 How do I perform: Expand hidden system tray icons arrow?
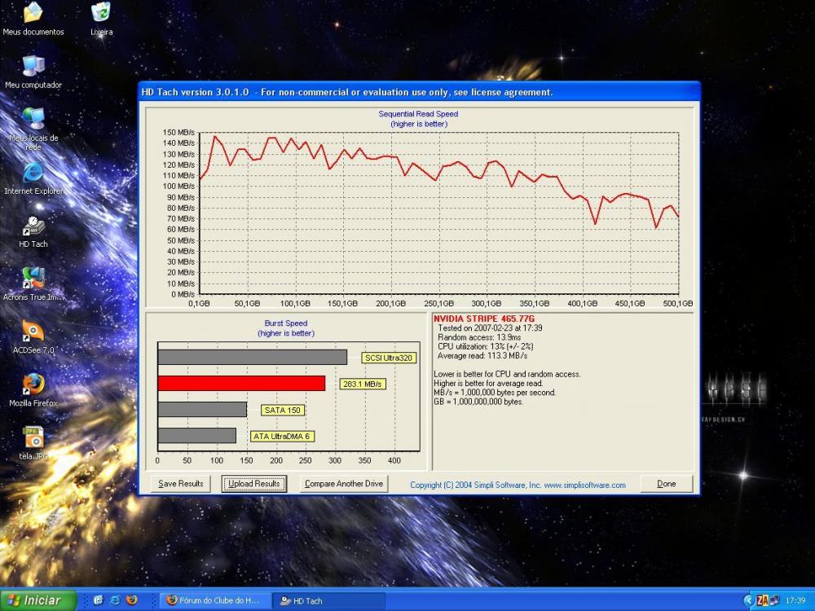tap(748, 600)
